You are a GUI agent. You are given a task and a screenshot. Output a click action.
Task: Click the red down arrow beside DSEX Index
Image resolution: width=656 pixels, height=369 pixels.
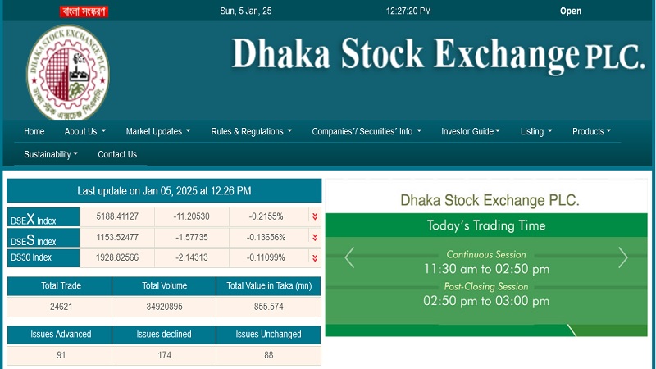(314, 216)
